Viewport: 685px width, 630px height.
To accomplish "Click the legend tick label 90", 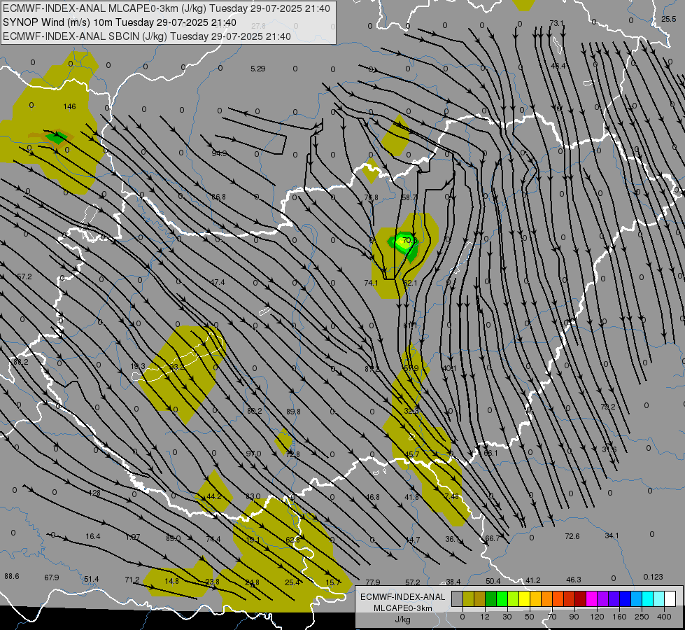I will coord(574,617).
